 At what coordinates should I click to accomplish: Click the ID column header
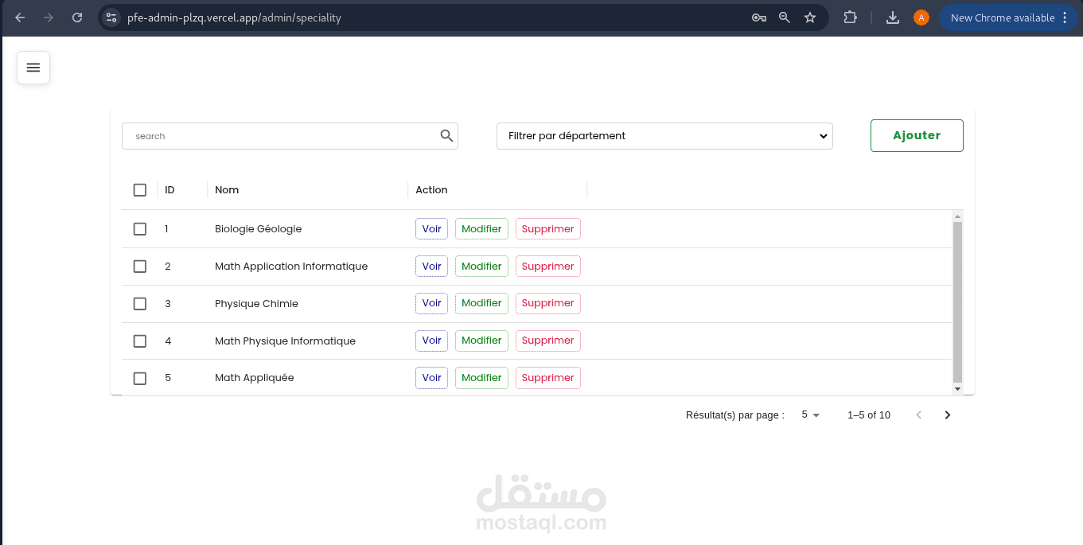coord(169,189)
